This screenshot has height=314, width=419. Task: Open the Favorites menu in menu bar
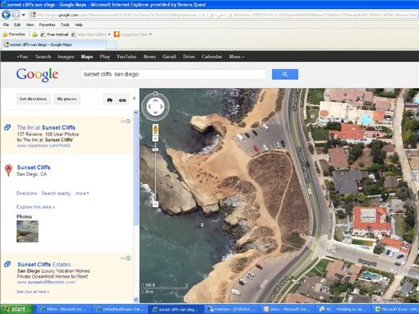click(x=47, y=25)
